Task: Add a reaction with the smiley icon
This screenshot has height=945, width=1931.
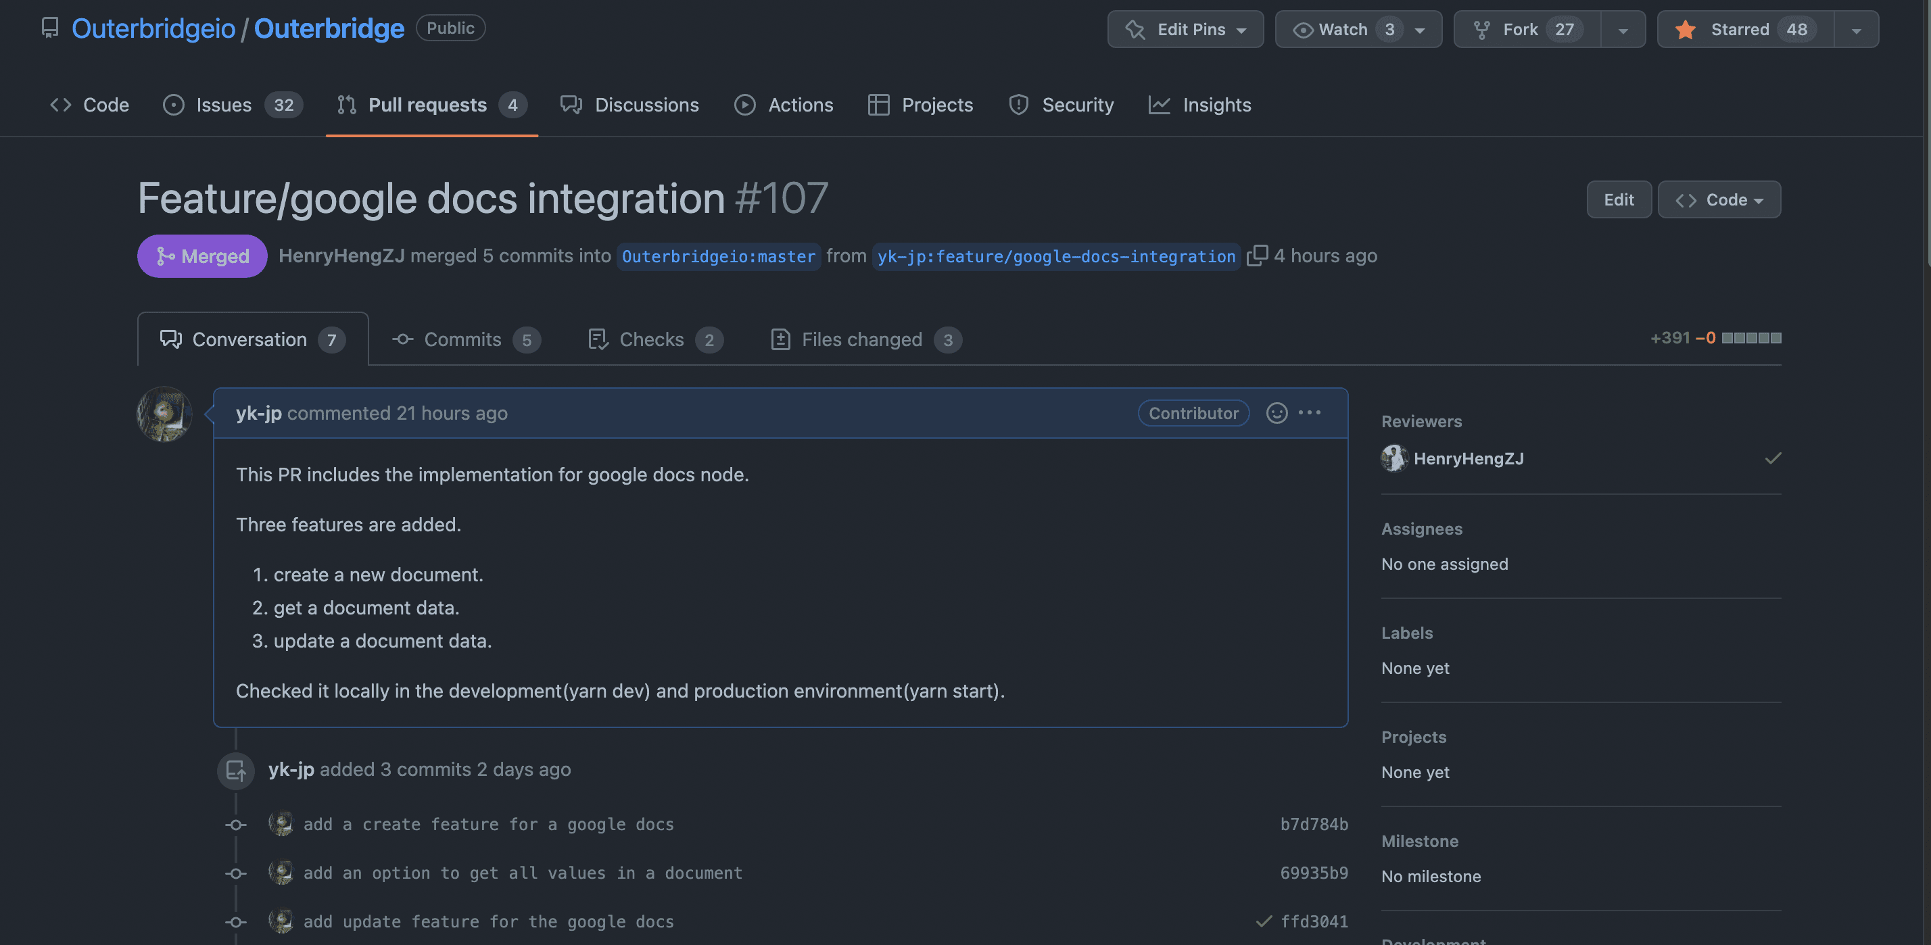Action: tap(1277, 413)
